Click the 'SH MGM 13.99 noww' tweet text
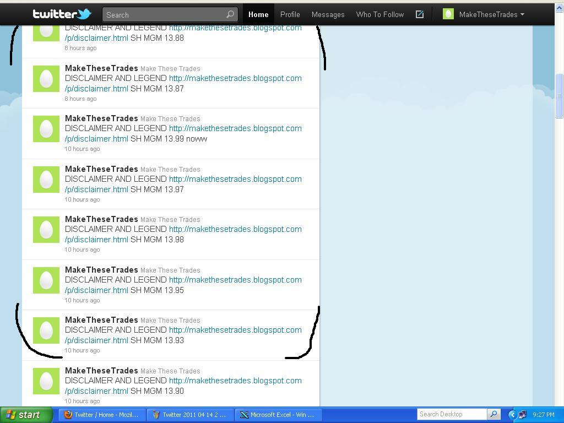564x423 pixels. coord(169,139)
